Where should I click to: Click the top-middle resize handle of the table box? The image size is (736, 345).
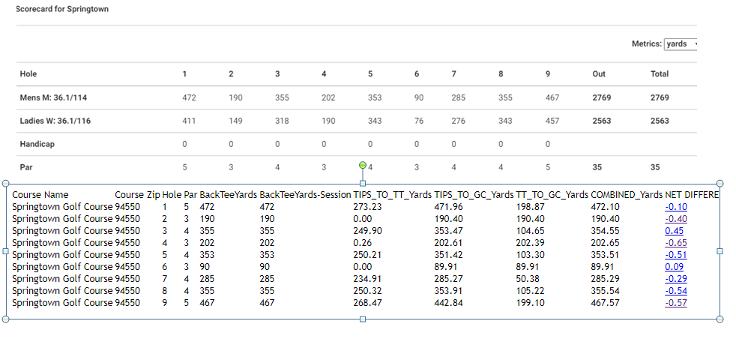click(362, 183)
